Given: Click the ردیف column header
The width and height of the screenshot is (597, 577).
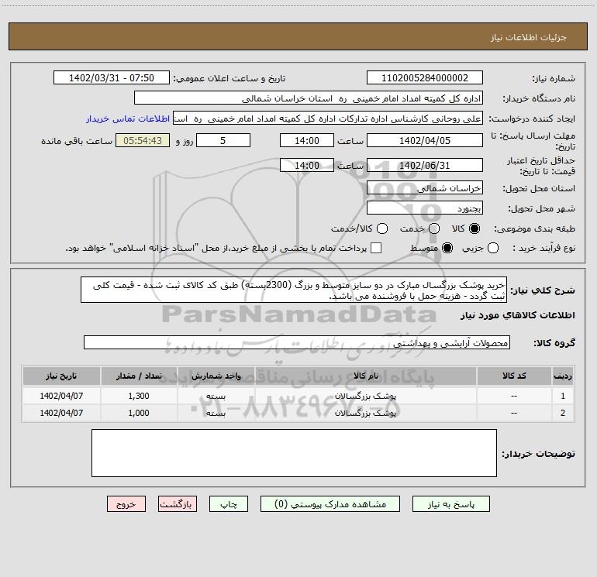Looking at the screenshot, I should point(563,376).
